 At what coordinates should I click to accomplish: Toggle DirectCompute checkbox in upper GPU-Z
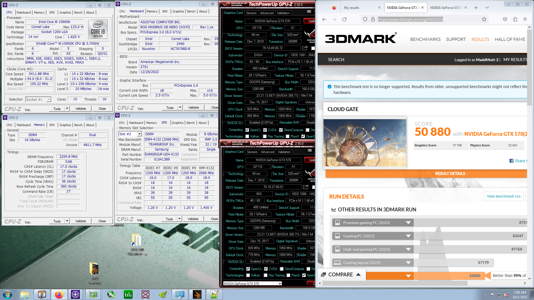(281, 130)
